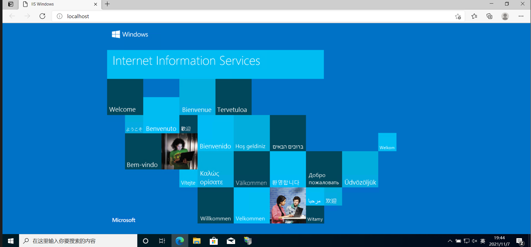Click the taskbar search box
531x247 pixels.
(x=78, y=241)
